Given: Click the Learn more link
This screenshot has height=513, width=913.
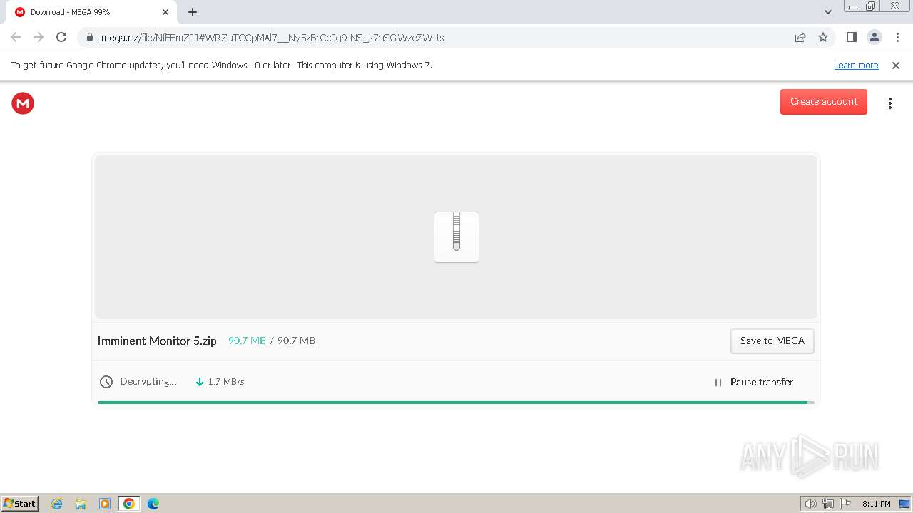Looking at the screenshot, I should coord(856,66).
